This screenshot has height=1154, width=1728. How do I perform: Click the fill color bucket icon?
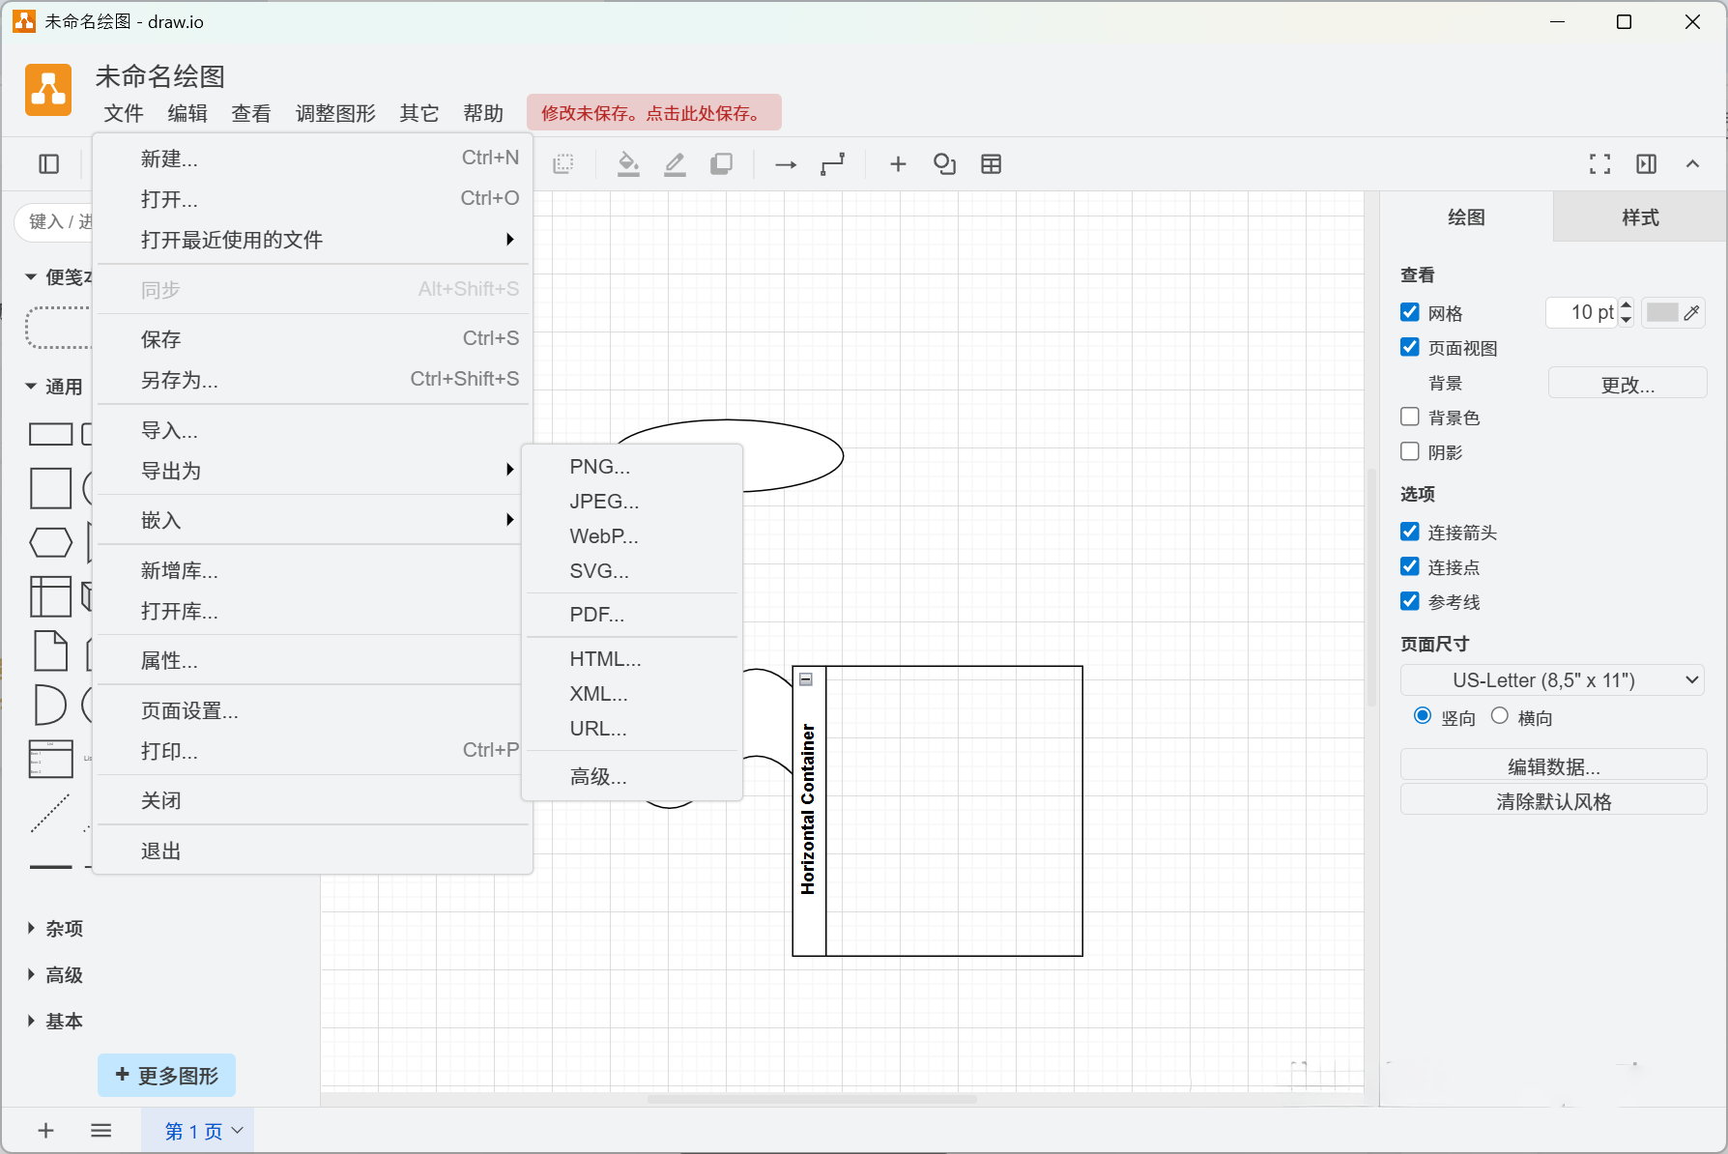[x=628, y=164]
